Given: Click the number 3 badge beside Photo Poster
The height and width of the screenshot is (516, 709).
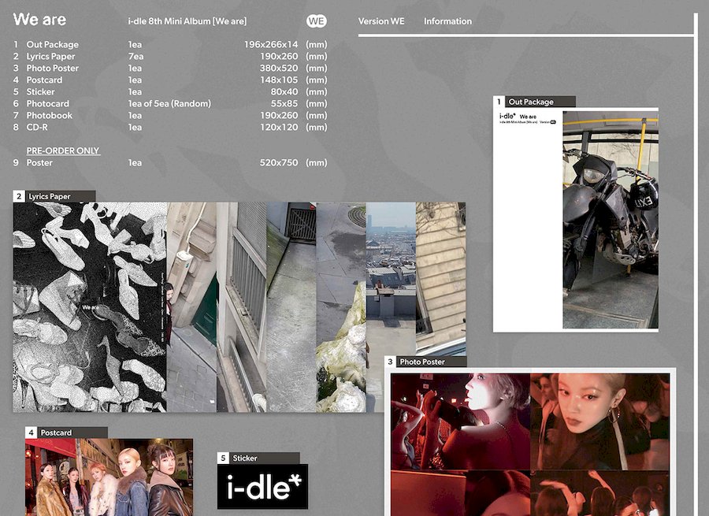Looking at the screenshot, I should (390, 362).
